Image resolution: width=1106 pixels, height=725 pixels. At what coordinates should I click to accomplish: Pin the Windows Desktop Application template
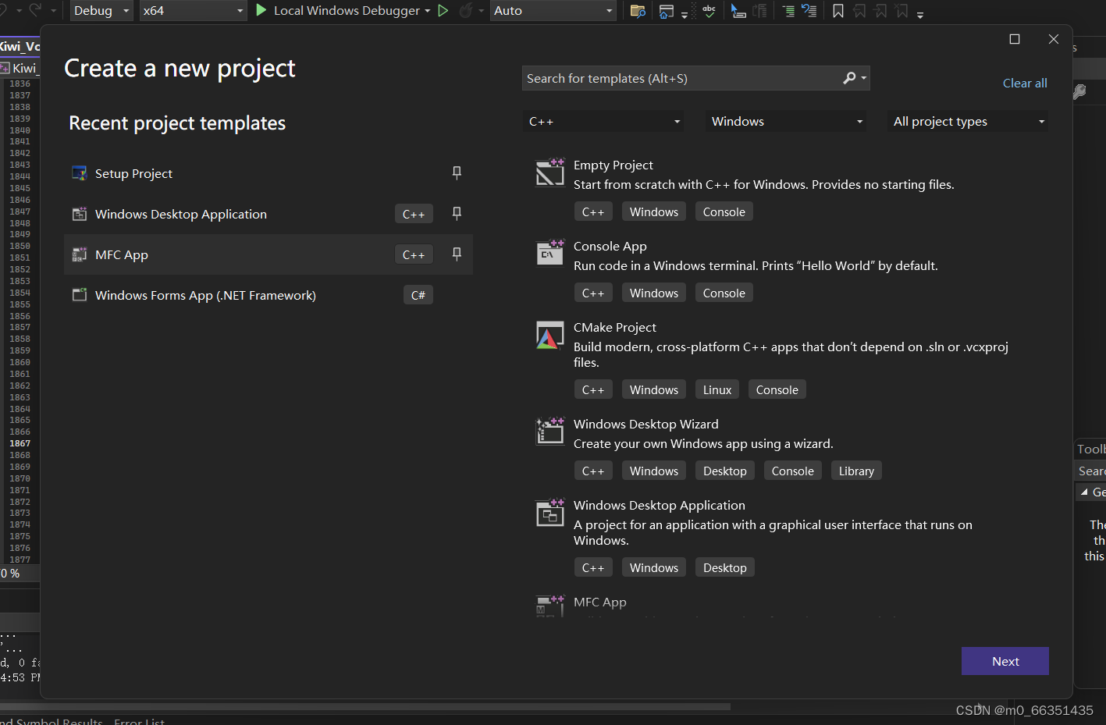(x=457, y=213)
